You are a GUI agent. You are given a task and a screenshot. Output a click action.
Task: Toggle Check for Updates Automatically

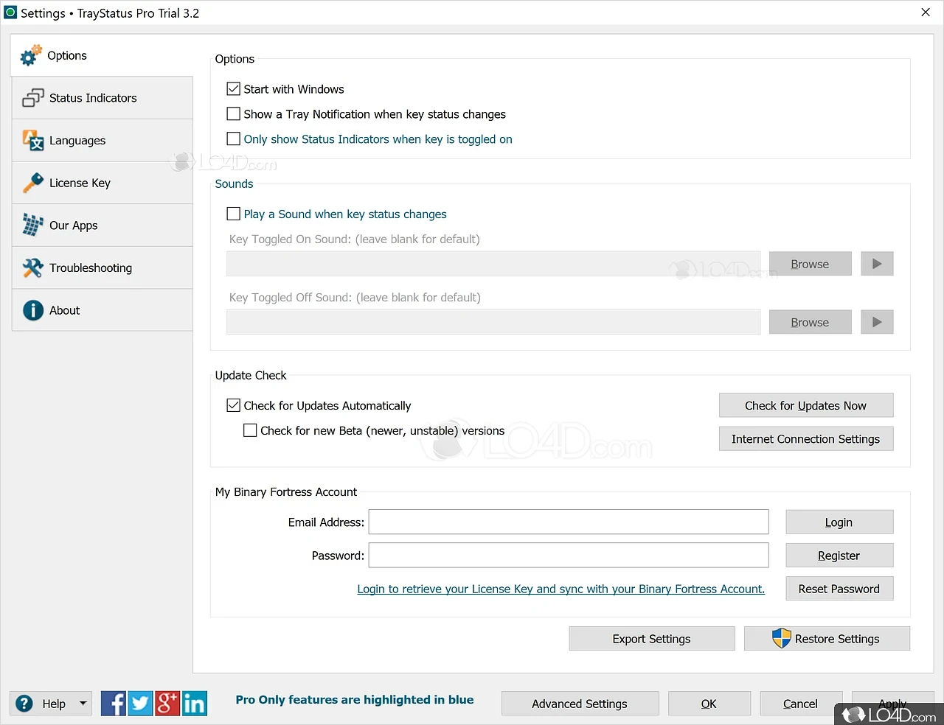(234, 406)
